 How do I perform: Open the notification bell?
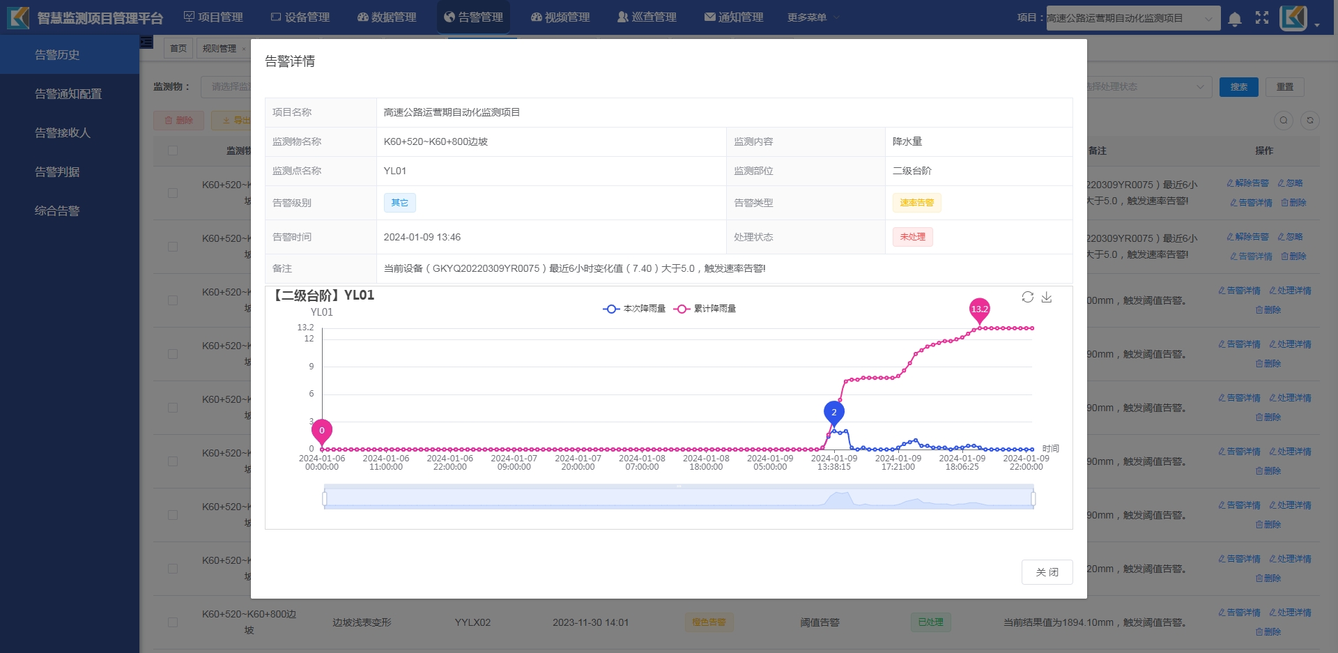[1234, 19]
